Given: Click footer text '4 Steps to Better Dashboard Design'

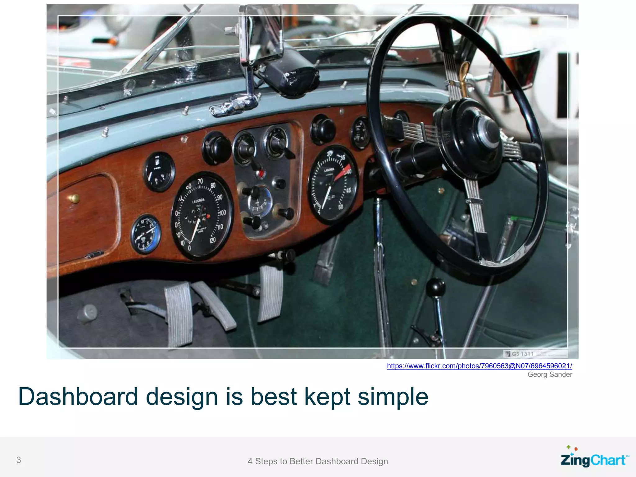Looking at the screenshot, I should pyautogui.click(x=318, y=461).
